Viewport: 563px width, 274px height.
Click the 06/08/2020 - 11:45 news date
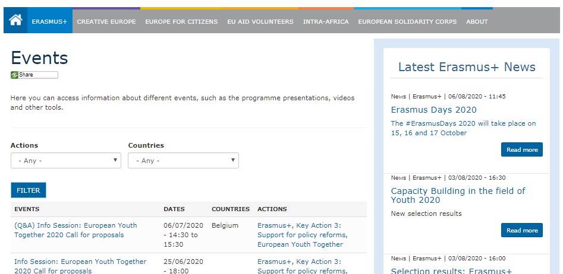click(477, 96)
